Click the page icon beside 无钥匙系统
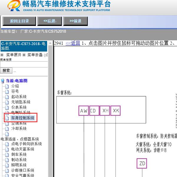177x177 pixels. [x=7, y=102]
